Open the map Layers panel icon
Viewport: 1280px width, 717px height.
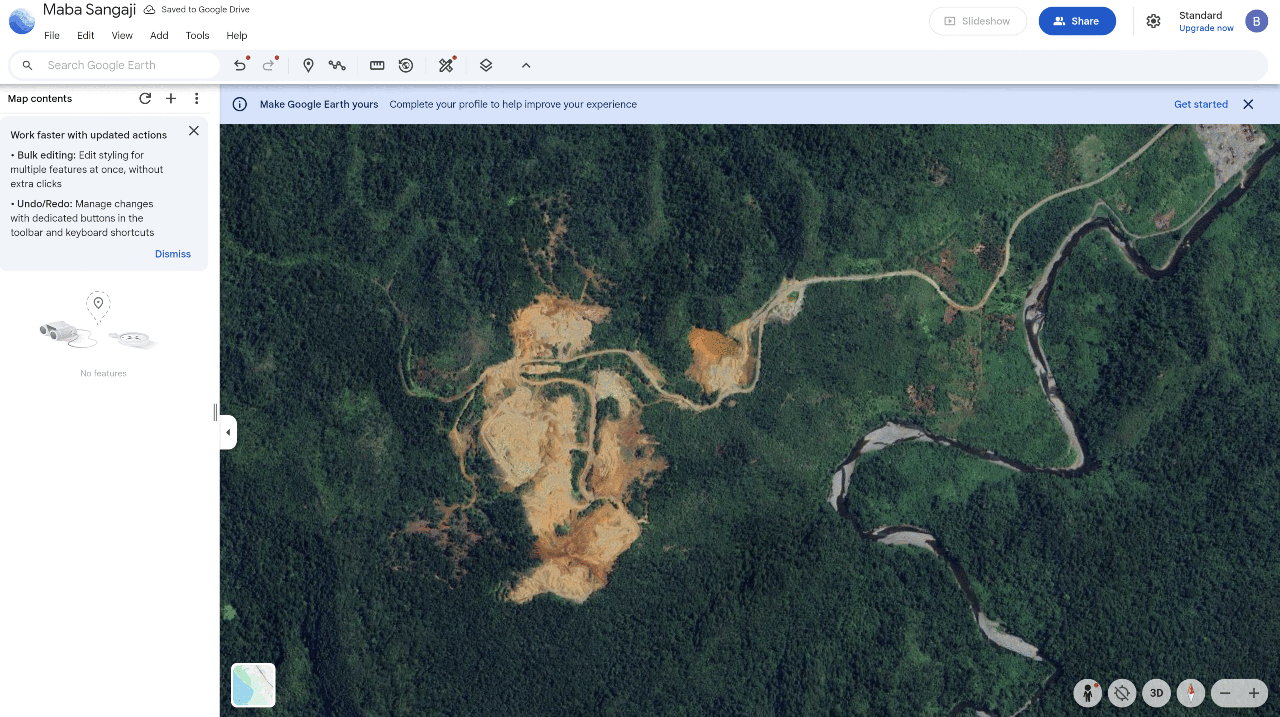tap(486, 65)
